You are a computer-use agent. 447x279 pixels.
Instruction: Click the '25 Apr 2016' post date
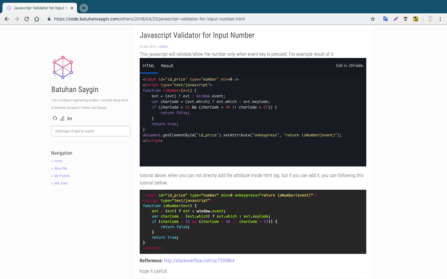coord(148,46)
